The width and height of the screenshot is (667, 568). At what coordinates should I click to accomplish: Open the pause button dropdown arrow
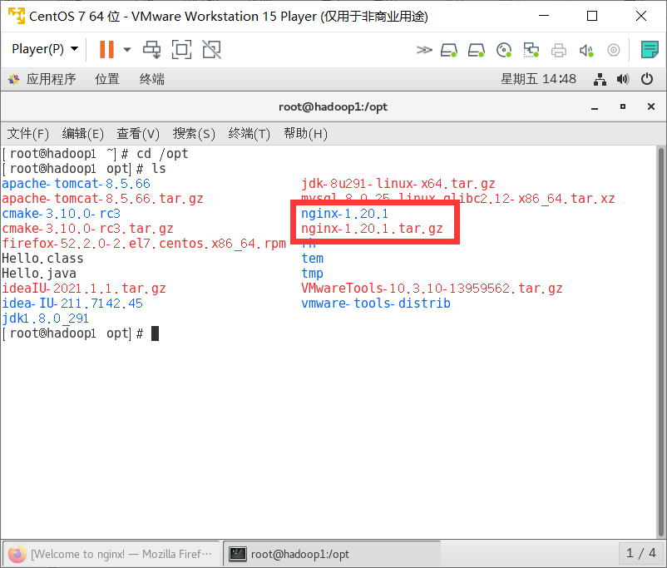pos(126,50)
